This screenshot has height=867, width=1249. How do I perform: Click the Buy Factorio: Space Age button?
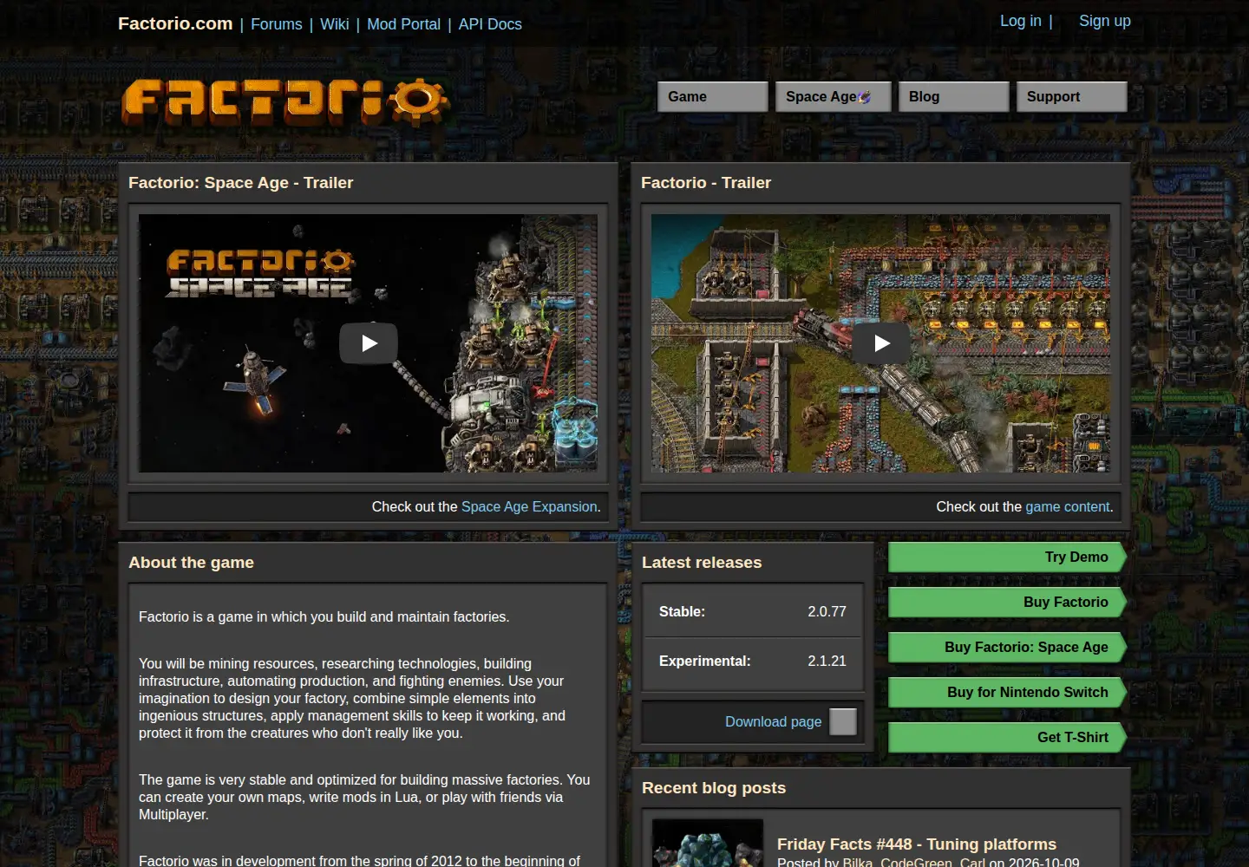tap(1007, 647)
